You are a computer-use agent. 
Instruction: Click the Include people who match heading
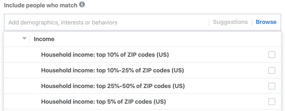41,5
